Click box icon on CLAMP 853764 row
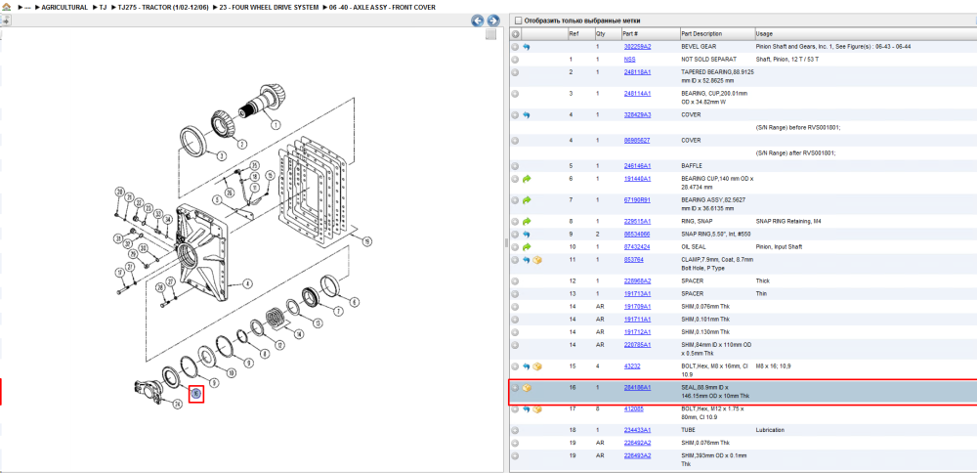The height and width of the screenshot is (473, 977). click(537, 260)
